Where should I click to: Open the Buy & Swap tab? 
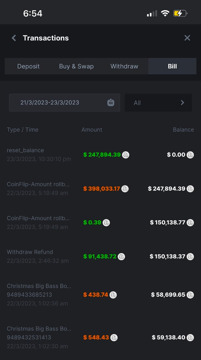pos(76,66)
